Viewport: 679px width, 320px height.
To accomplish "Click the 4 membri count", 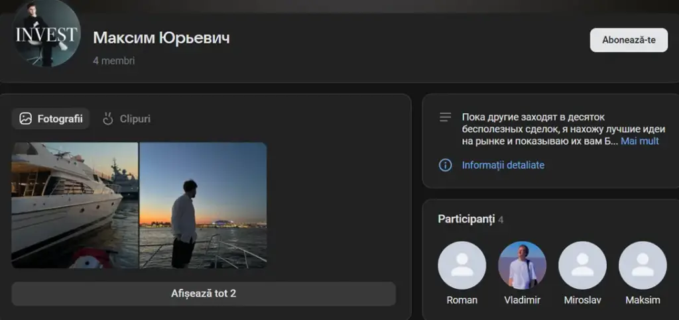I will [114, 60].
